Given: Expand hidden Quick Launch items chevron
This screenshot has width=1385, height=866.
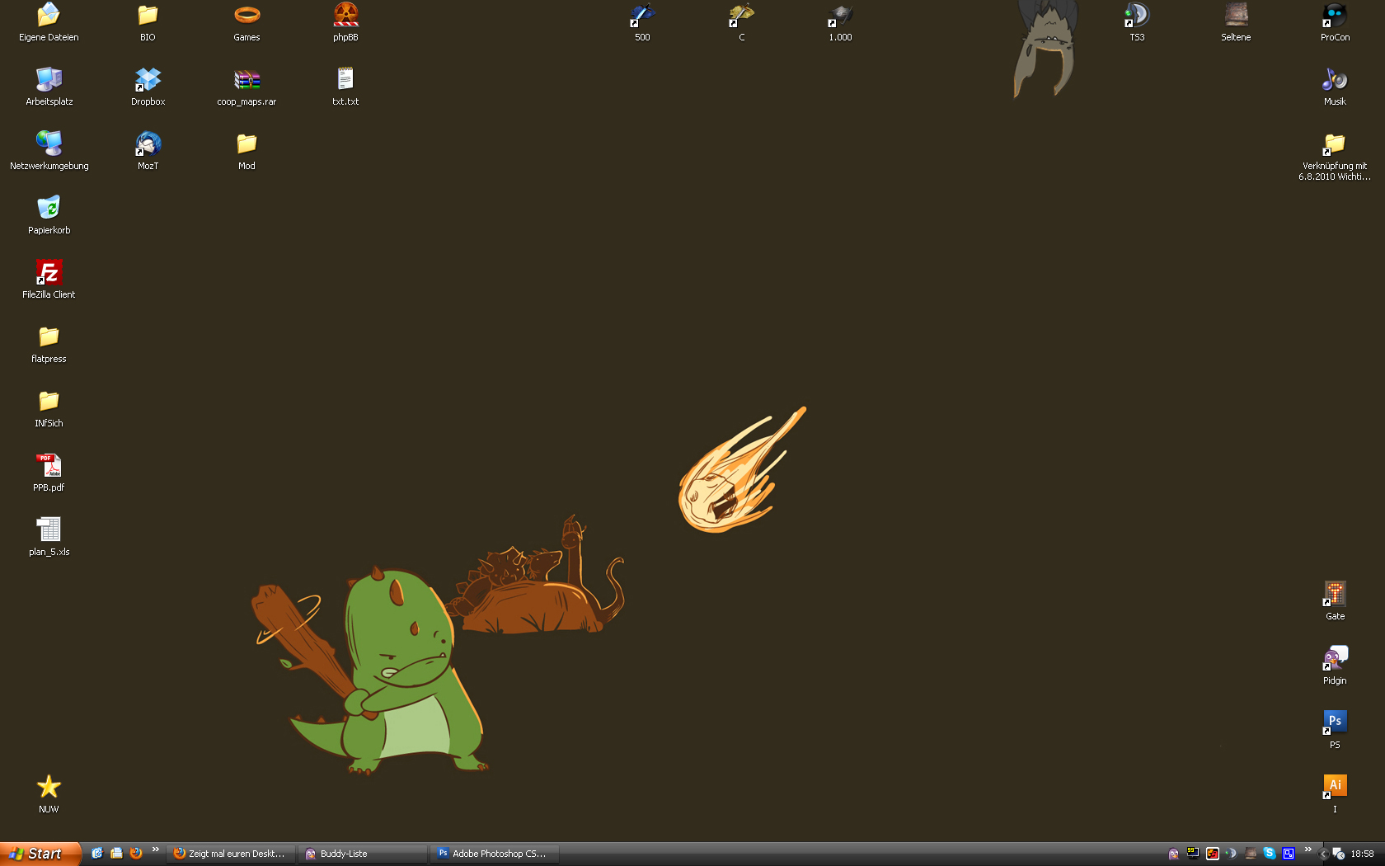Looking at the screenshot, I should [x=155, y=850].
